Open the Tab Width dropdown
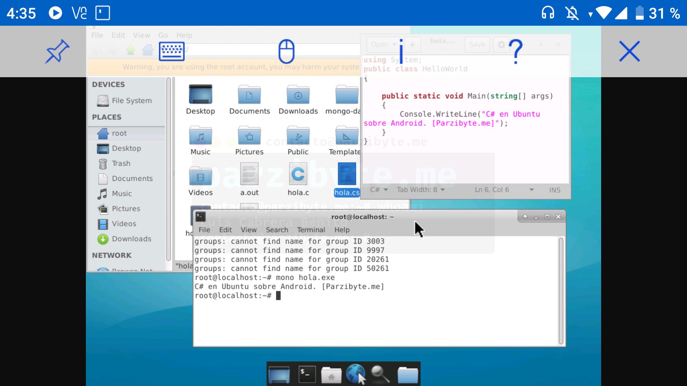This screenshot has height=386, width=687. pos(421,190)
